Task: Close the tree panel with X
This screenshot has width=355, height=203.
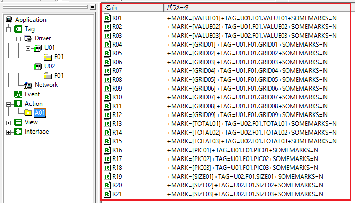Action: click(x=92, y=7)
